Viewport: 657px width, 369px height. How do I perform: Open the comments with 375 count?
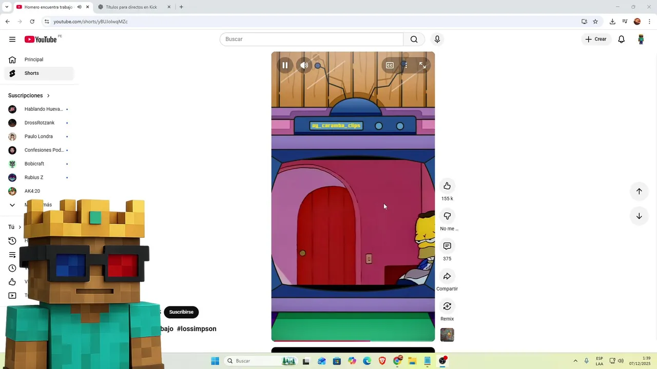point(447,246)
